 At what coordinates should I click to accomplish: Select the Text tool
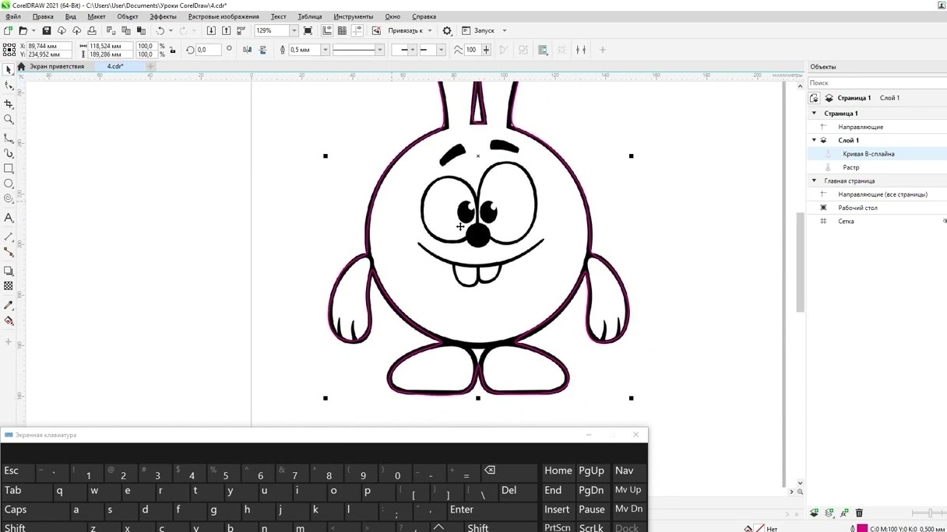[9, 219]
